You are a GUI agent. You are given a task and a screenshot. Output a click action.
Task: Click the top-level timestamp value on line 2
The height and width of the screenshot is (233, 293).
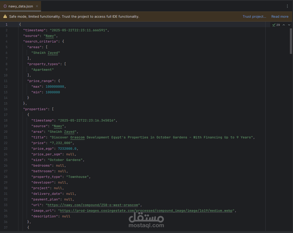tap(79, 30)
